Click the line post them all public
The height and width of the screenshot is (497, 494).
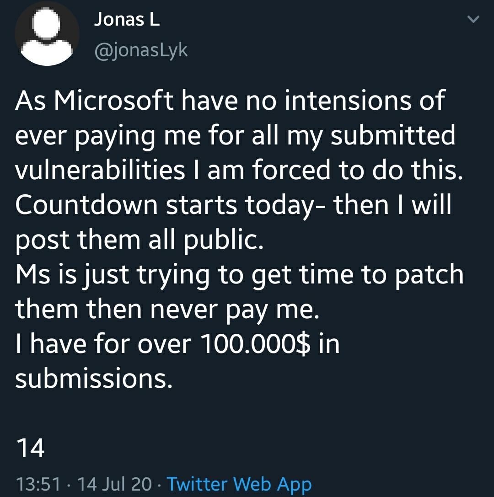coord(139,240)
